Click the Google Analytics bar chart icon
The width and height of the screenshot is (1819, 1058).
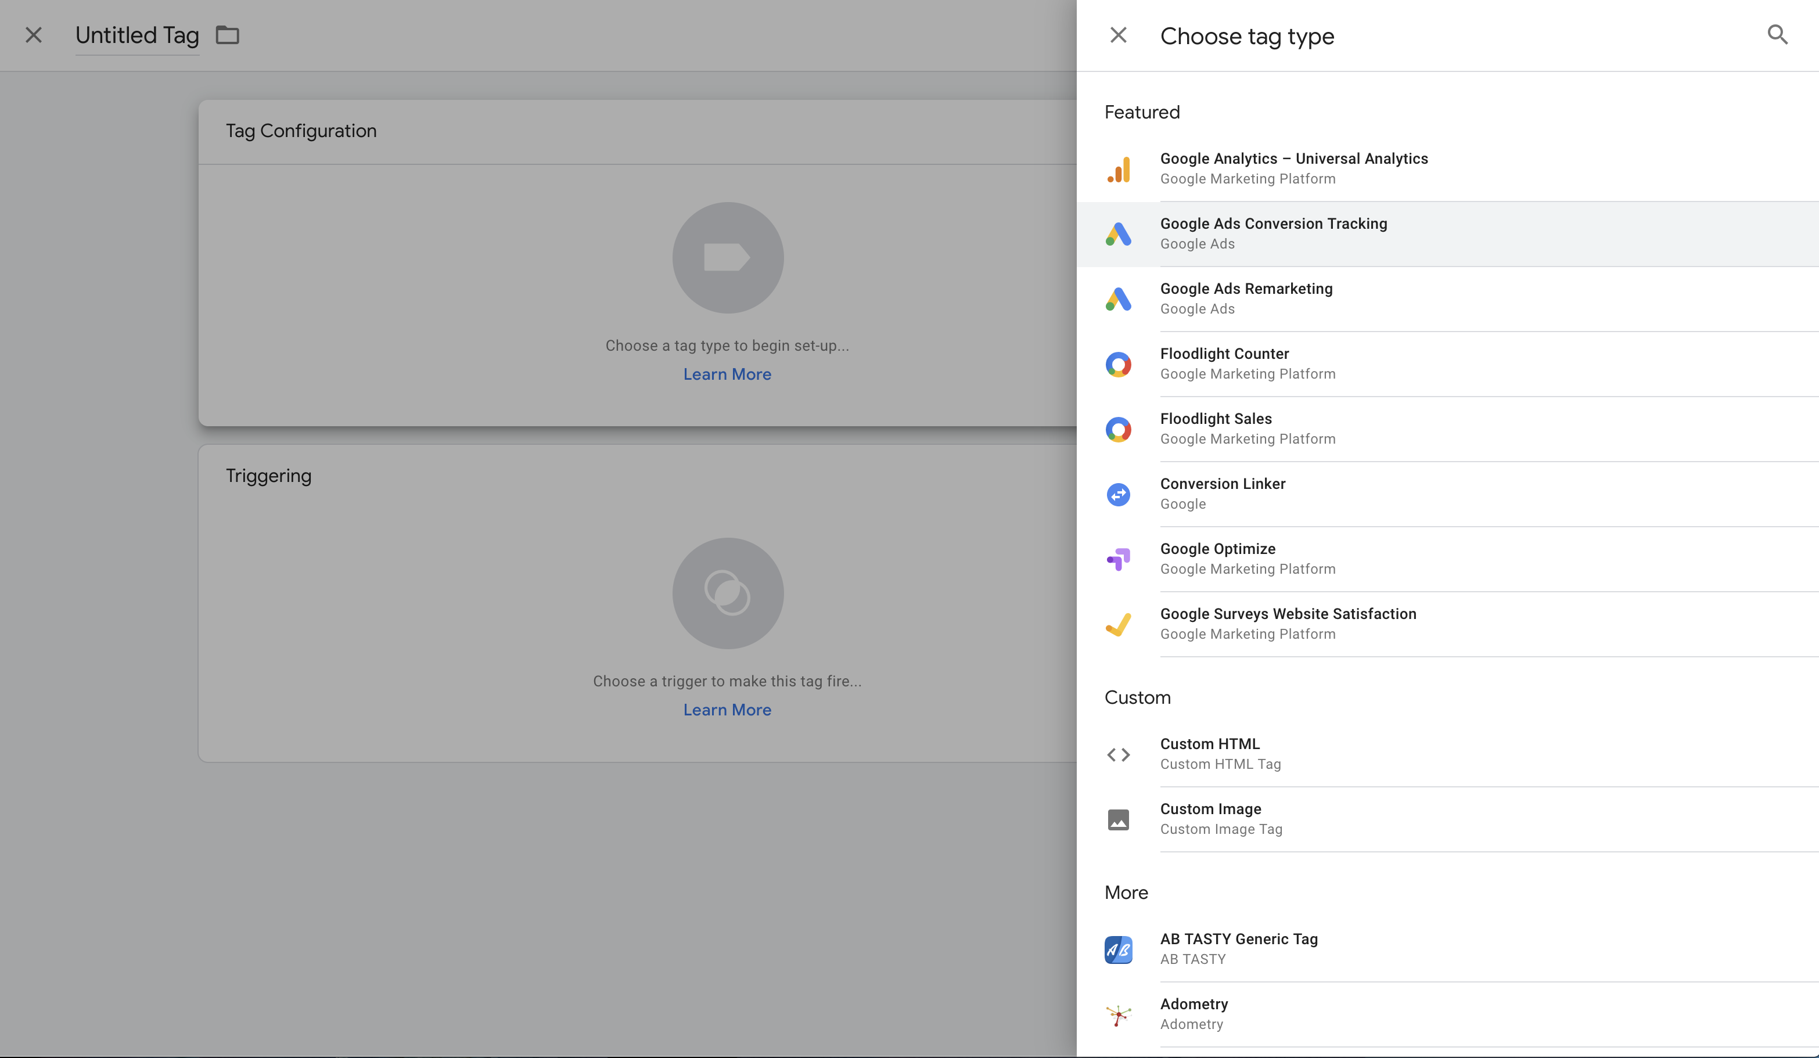point(1118,169)
